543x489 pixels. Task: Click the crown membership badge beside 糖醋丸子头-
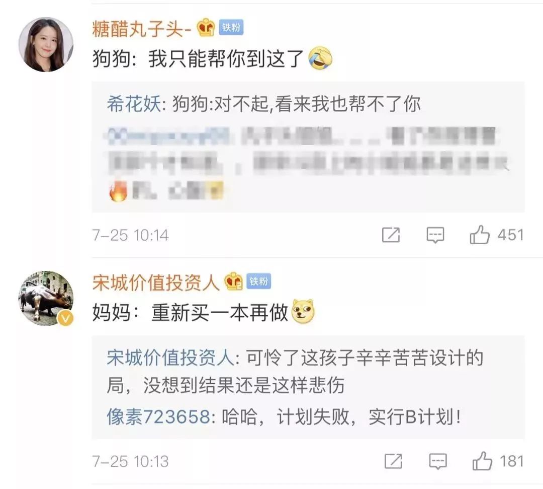206,27
